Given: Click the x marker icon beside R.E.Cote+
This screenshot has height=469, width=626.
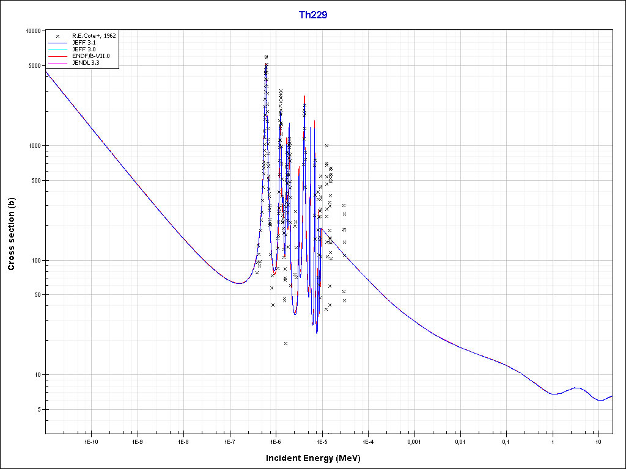Looking at the screenshot, I should (57, 36).
